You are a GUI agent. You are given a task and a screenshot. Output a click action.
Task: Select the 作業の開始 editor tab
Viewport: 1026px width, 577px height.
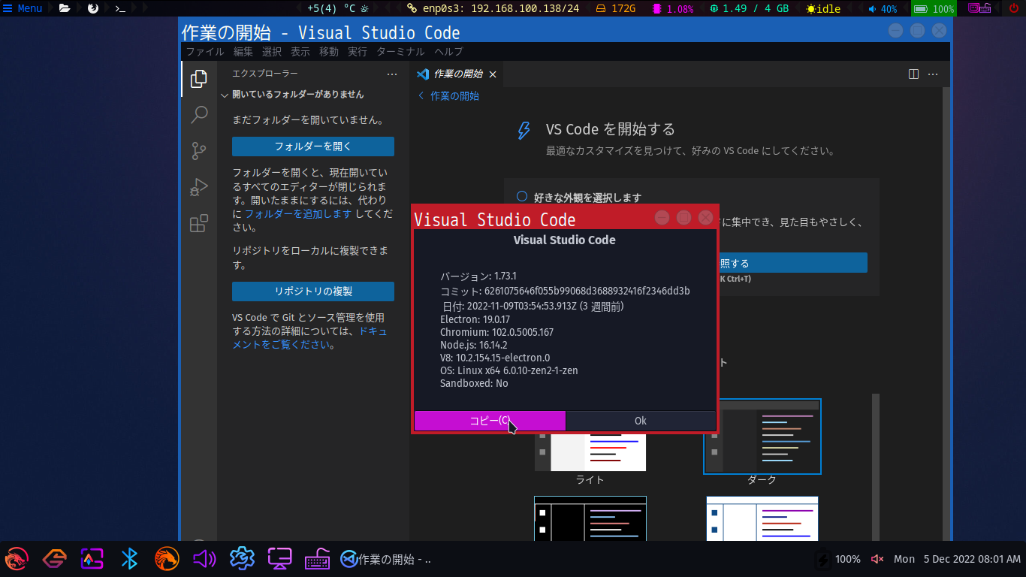click(457, 74)
